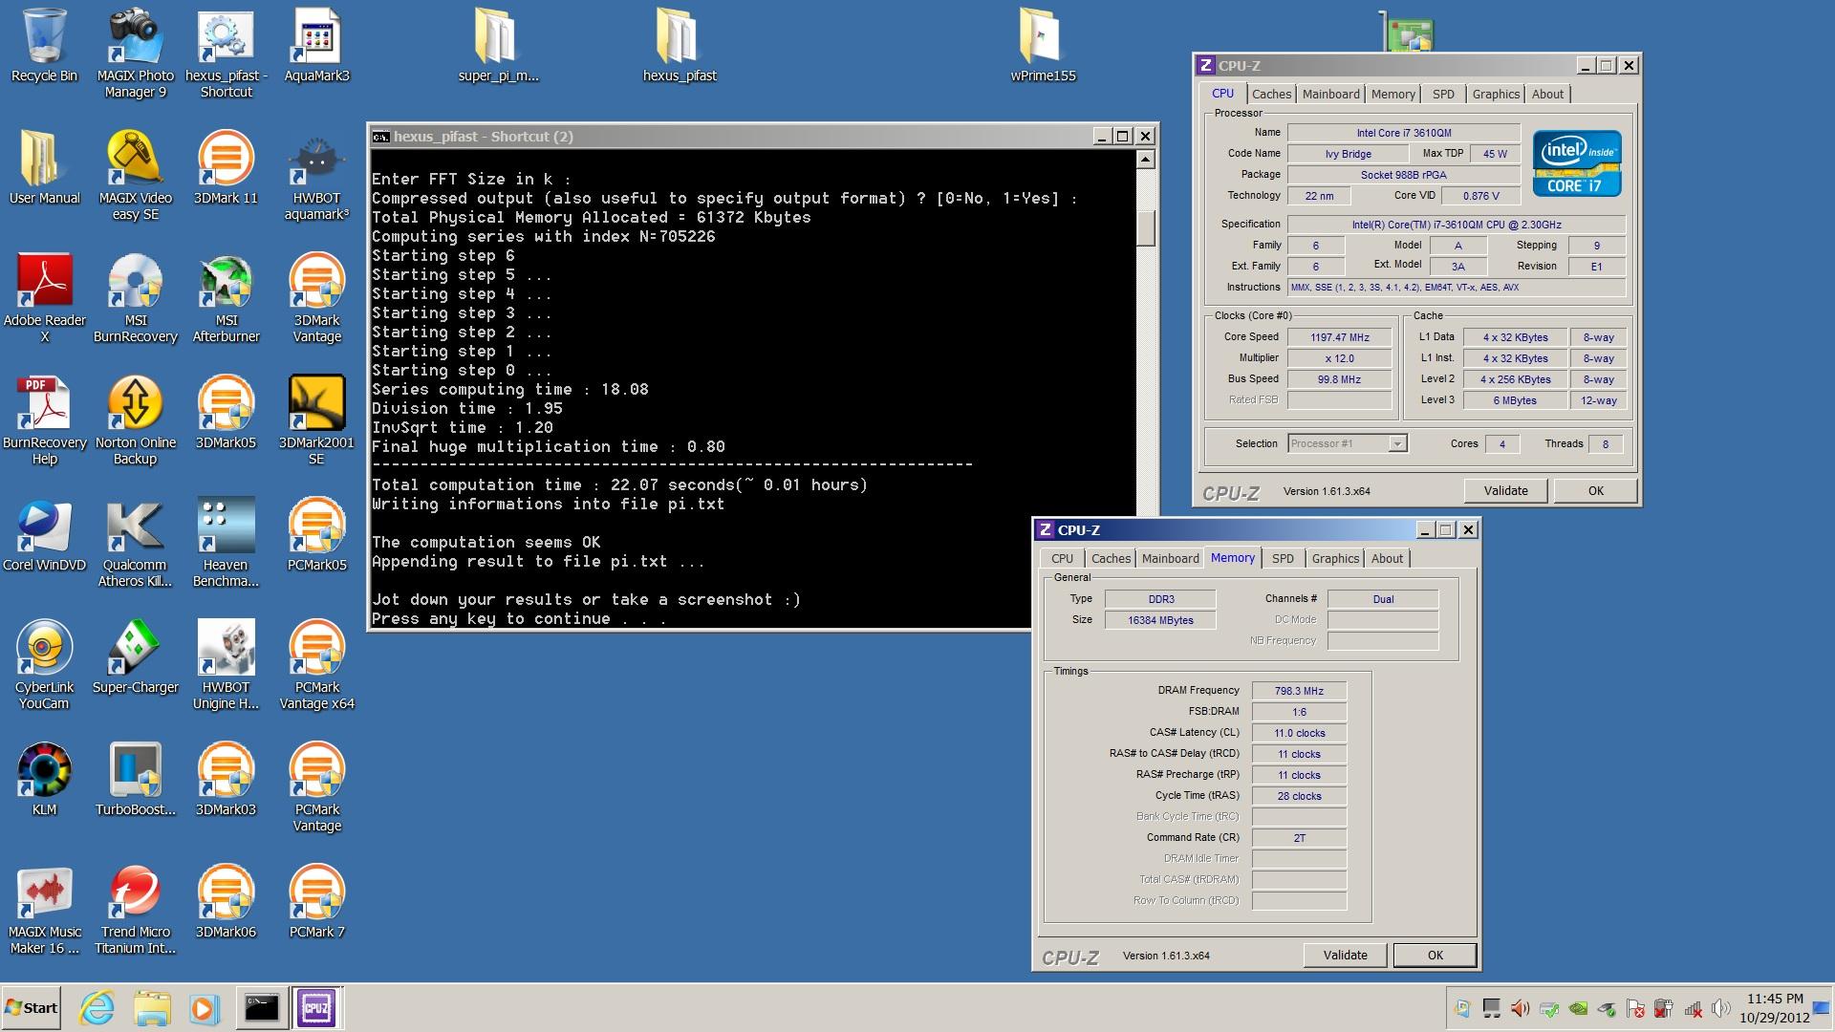Click the pifast console scrollbar thumb
1835x1032 pixels.
(1145, 227)
